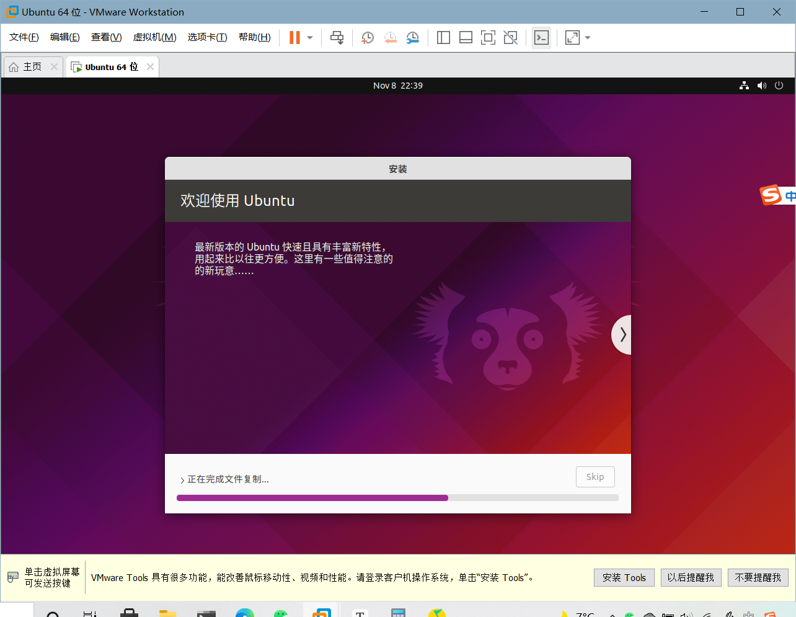This screenshot has width=796, height=617.
Task: Click the Ubuntu volume speaker icon
Action: click(x=761, y=86)
